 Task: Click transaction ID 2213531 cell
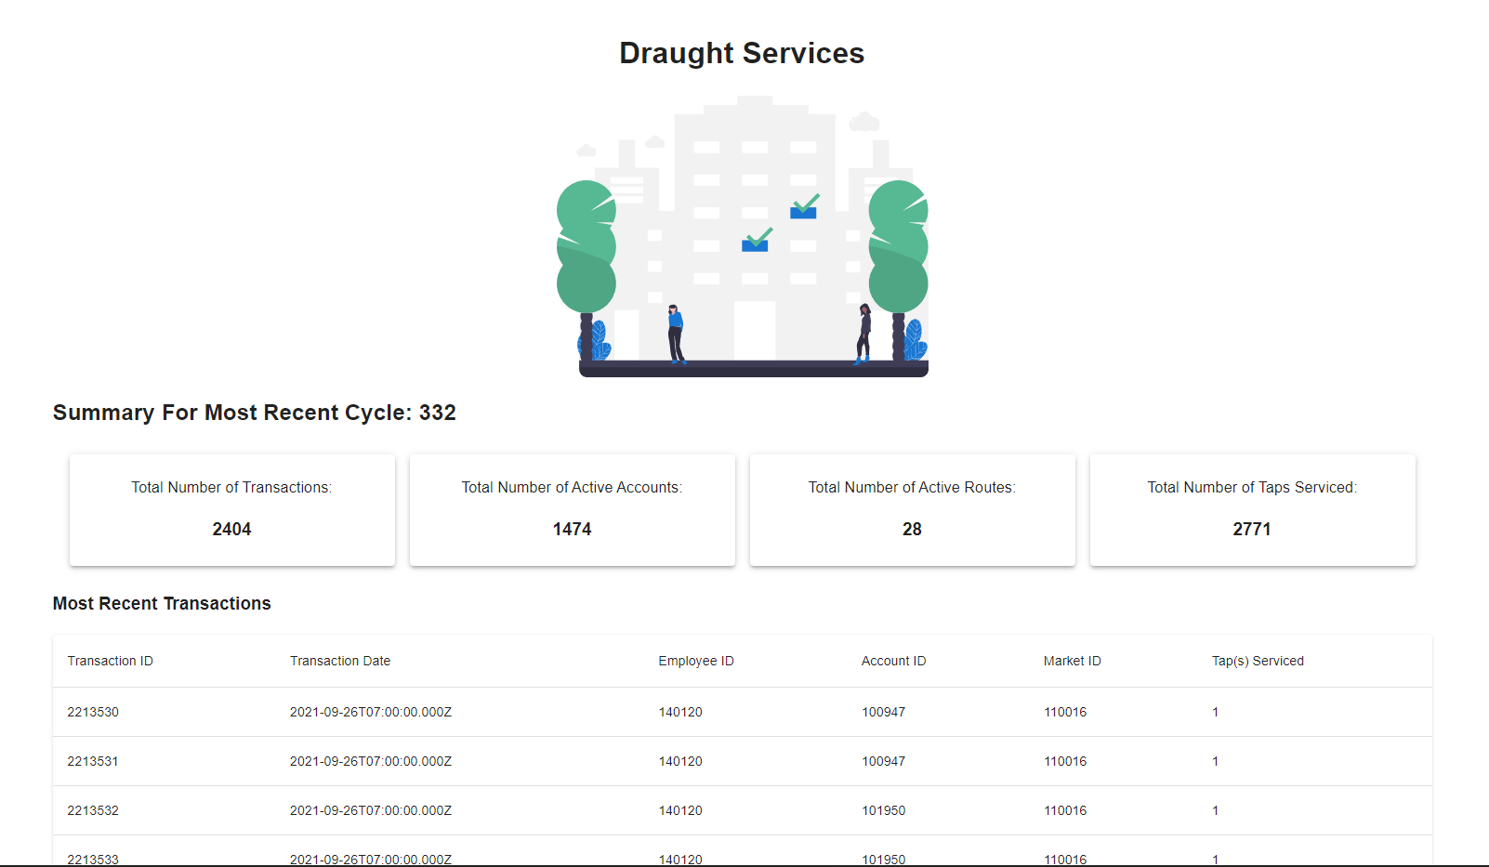93,761
